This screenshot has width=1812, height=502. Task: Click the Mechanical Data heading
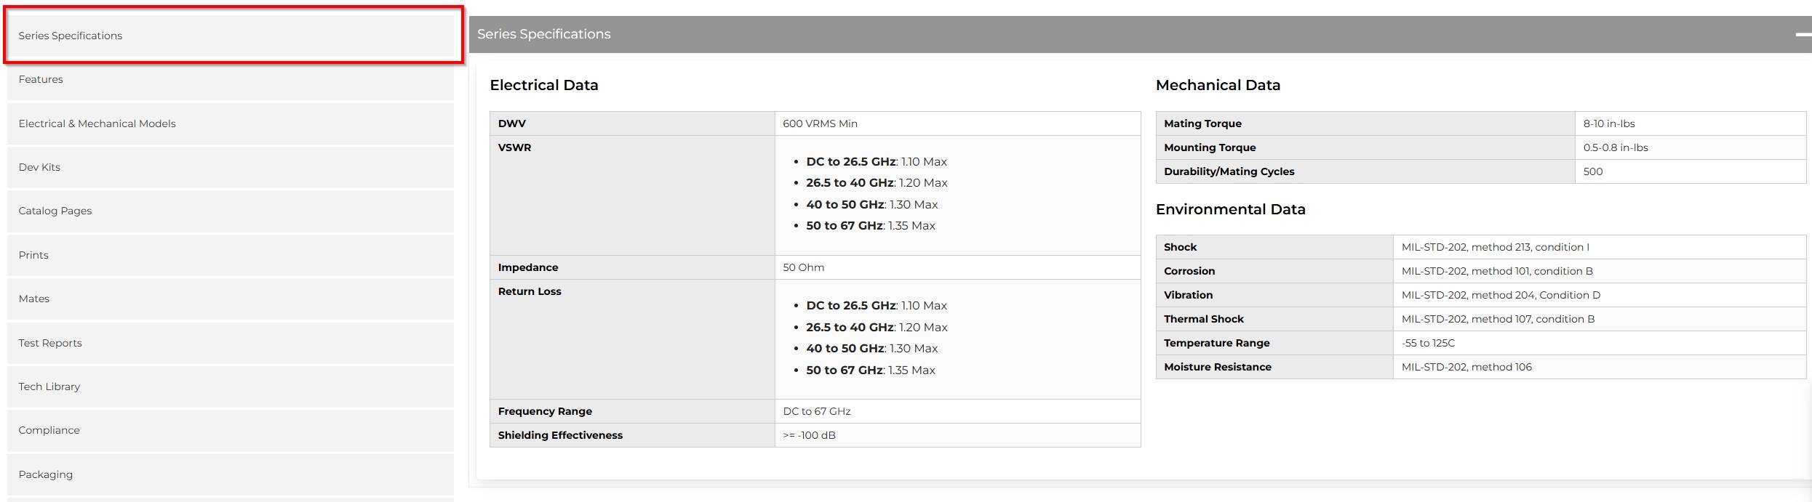[1218, 85]
